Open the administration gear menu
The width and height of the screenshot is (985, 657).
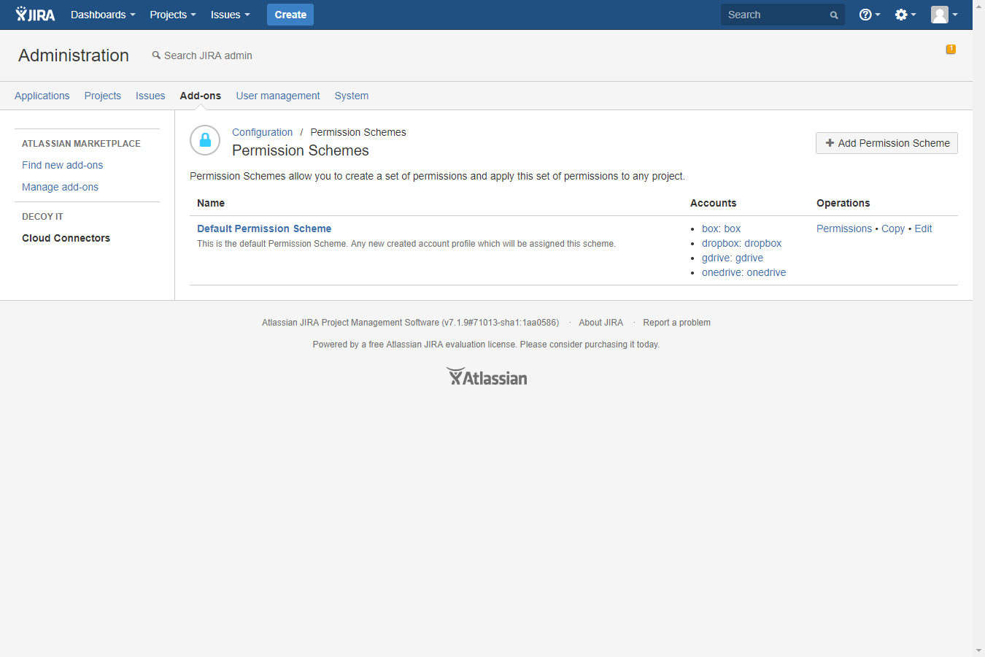pos(905,15)
